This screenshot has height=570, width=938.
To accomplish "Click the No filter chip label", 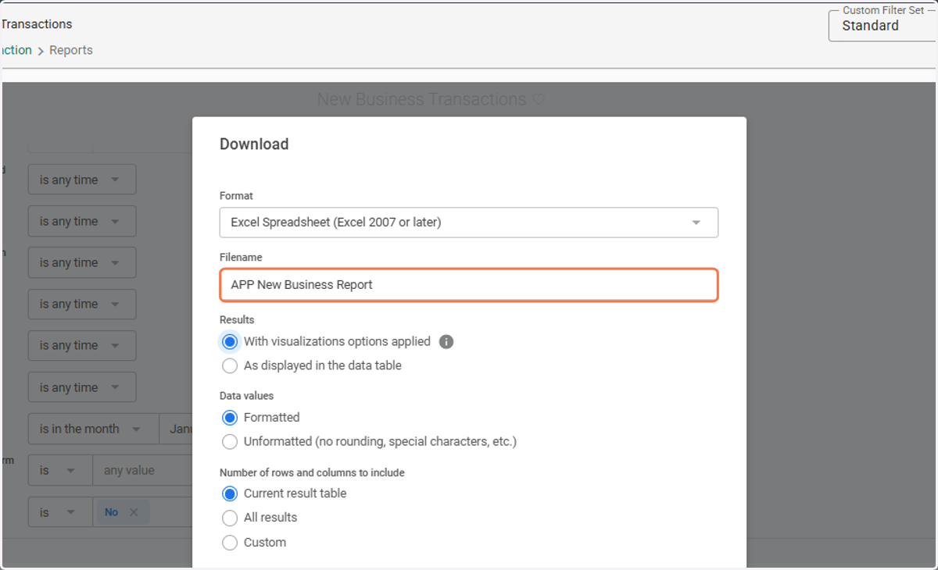I will (112, 512).
